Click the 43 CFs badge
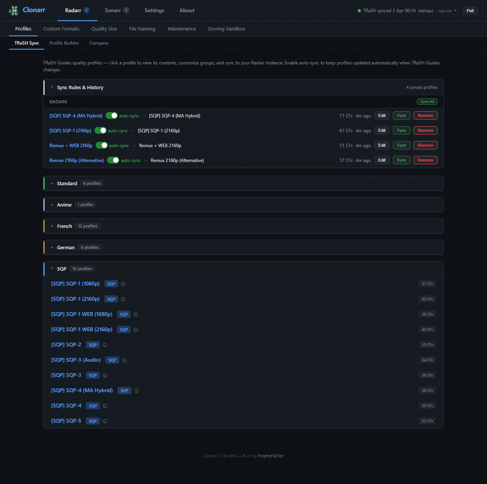 [x=427, y=329]
